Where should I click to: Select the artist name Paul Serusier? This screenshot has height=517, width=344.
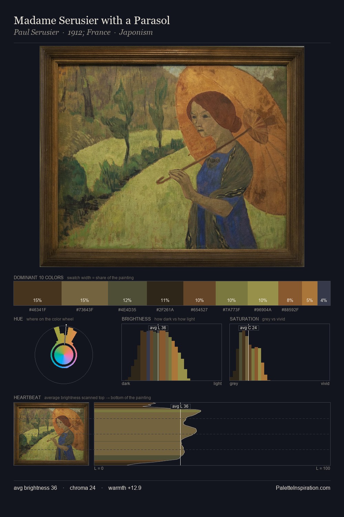(x=36, y=32)
